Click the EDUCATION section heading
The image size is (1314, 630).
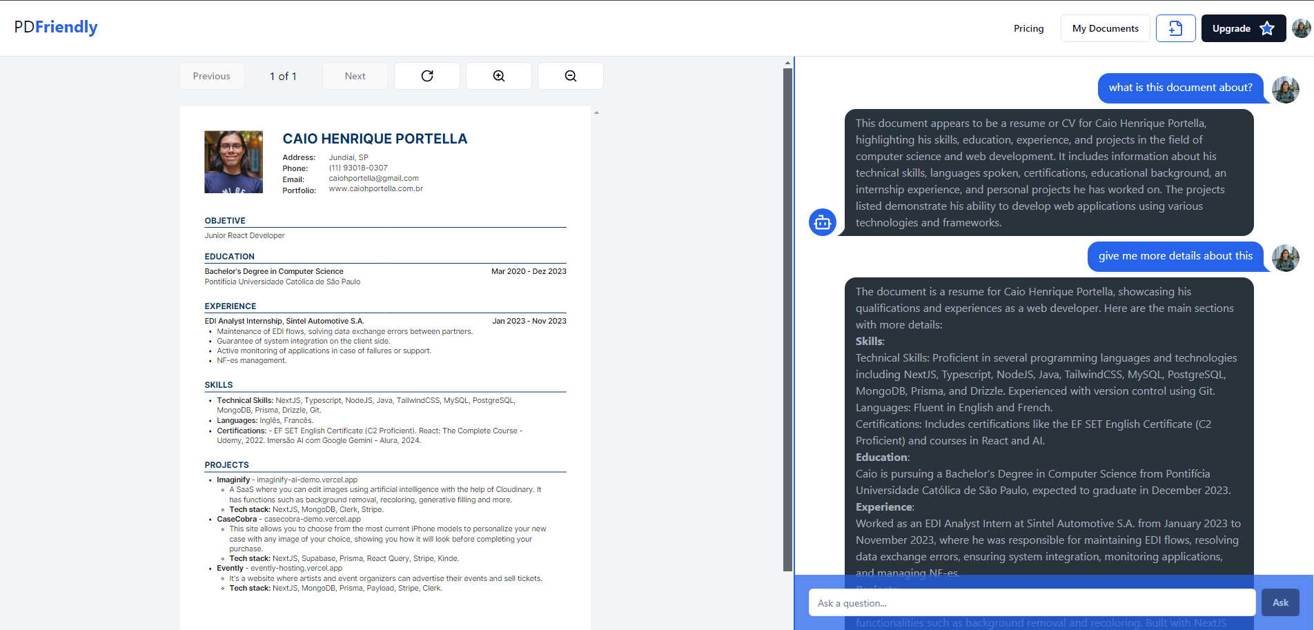tap(230, 257)
